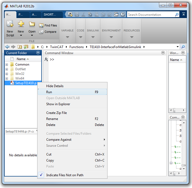Image resolution: width=192 pixels, height=188 pixels.
Task: Go forward with the gray right arrow
Action: 13,47
